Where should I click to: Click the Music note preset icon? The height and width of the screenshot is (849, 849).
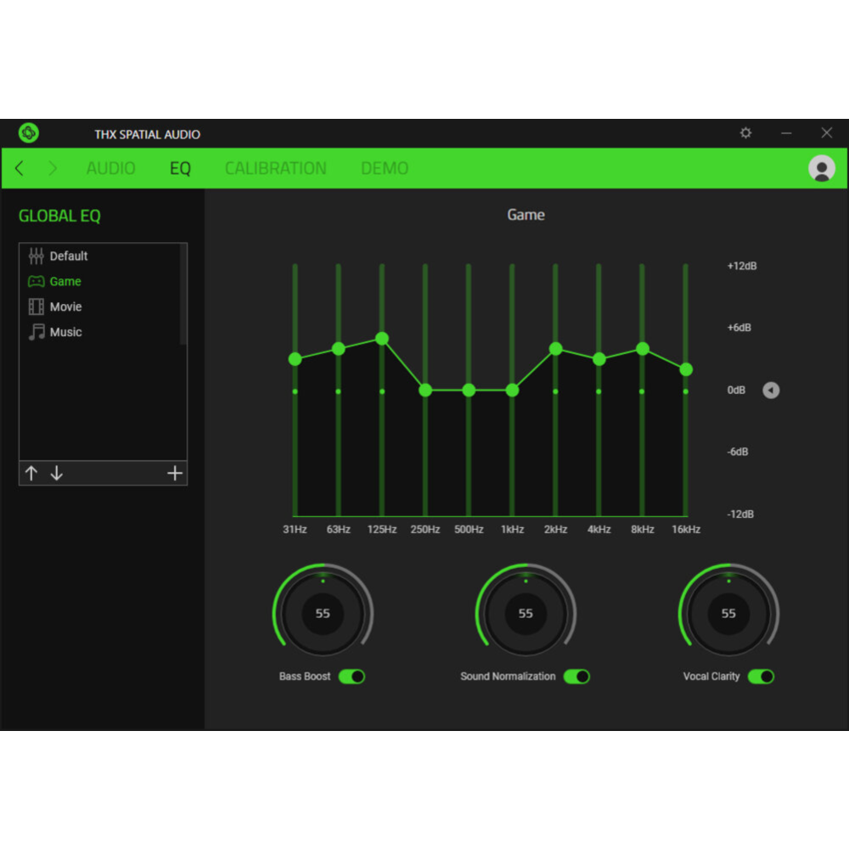point(36,332)
